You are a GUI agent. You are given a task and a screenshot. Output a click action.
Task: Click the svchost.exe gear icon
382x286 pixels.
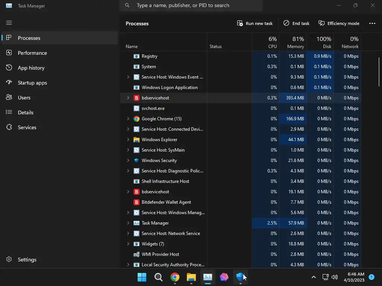(137, 108)
